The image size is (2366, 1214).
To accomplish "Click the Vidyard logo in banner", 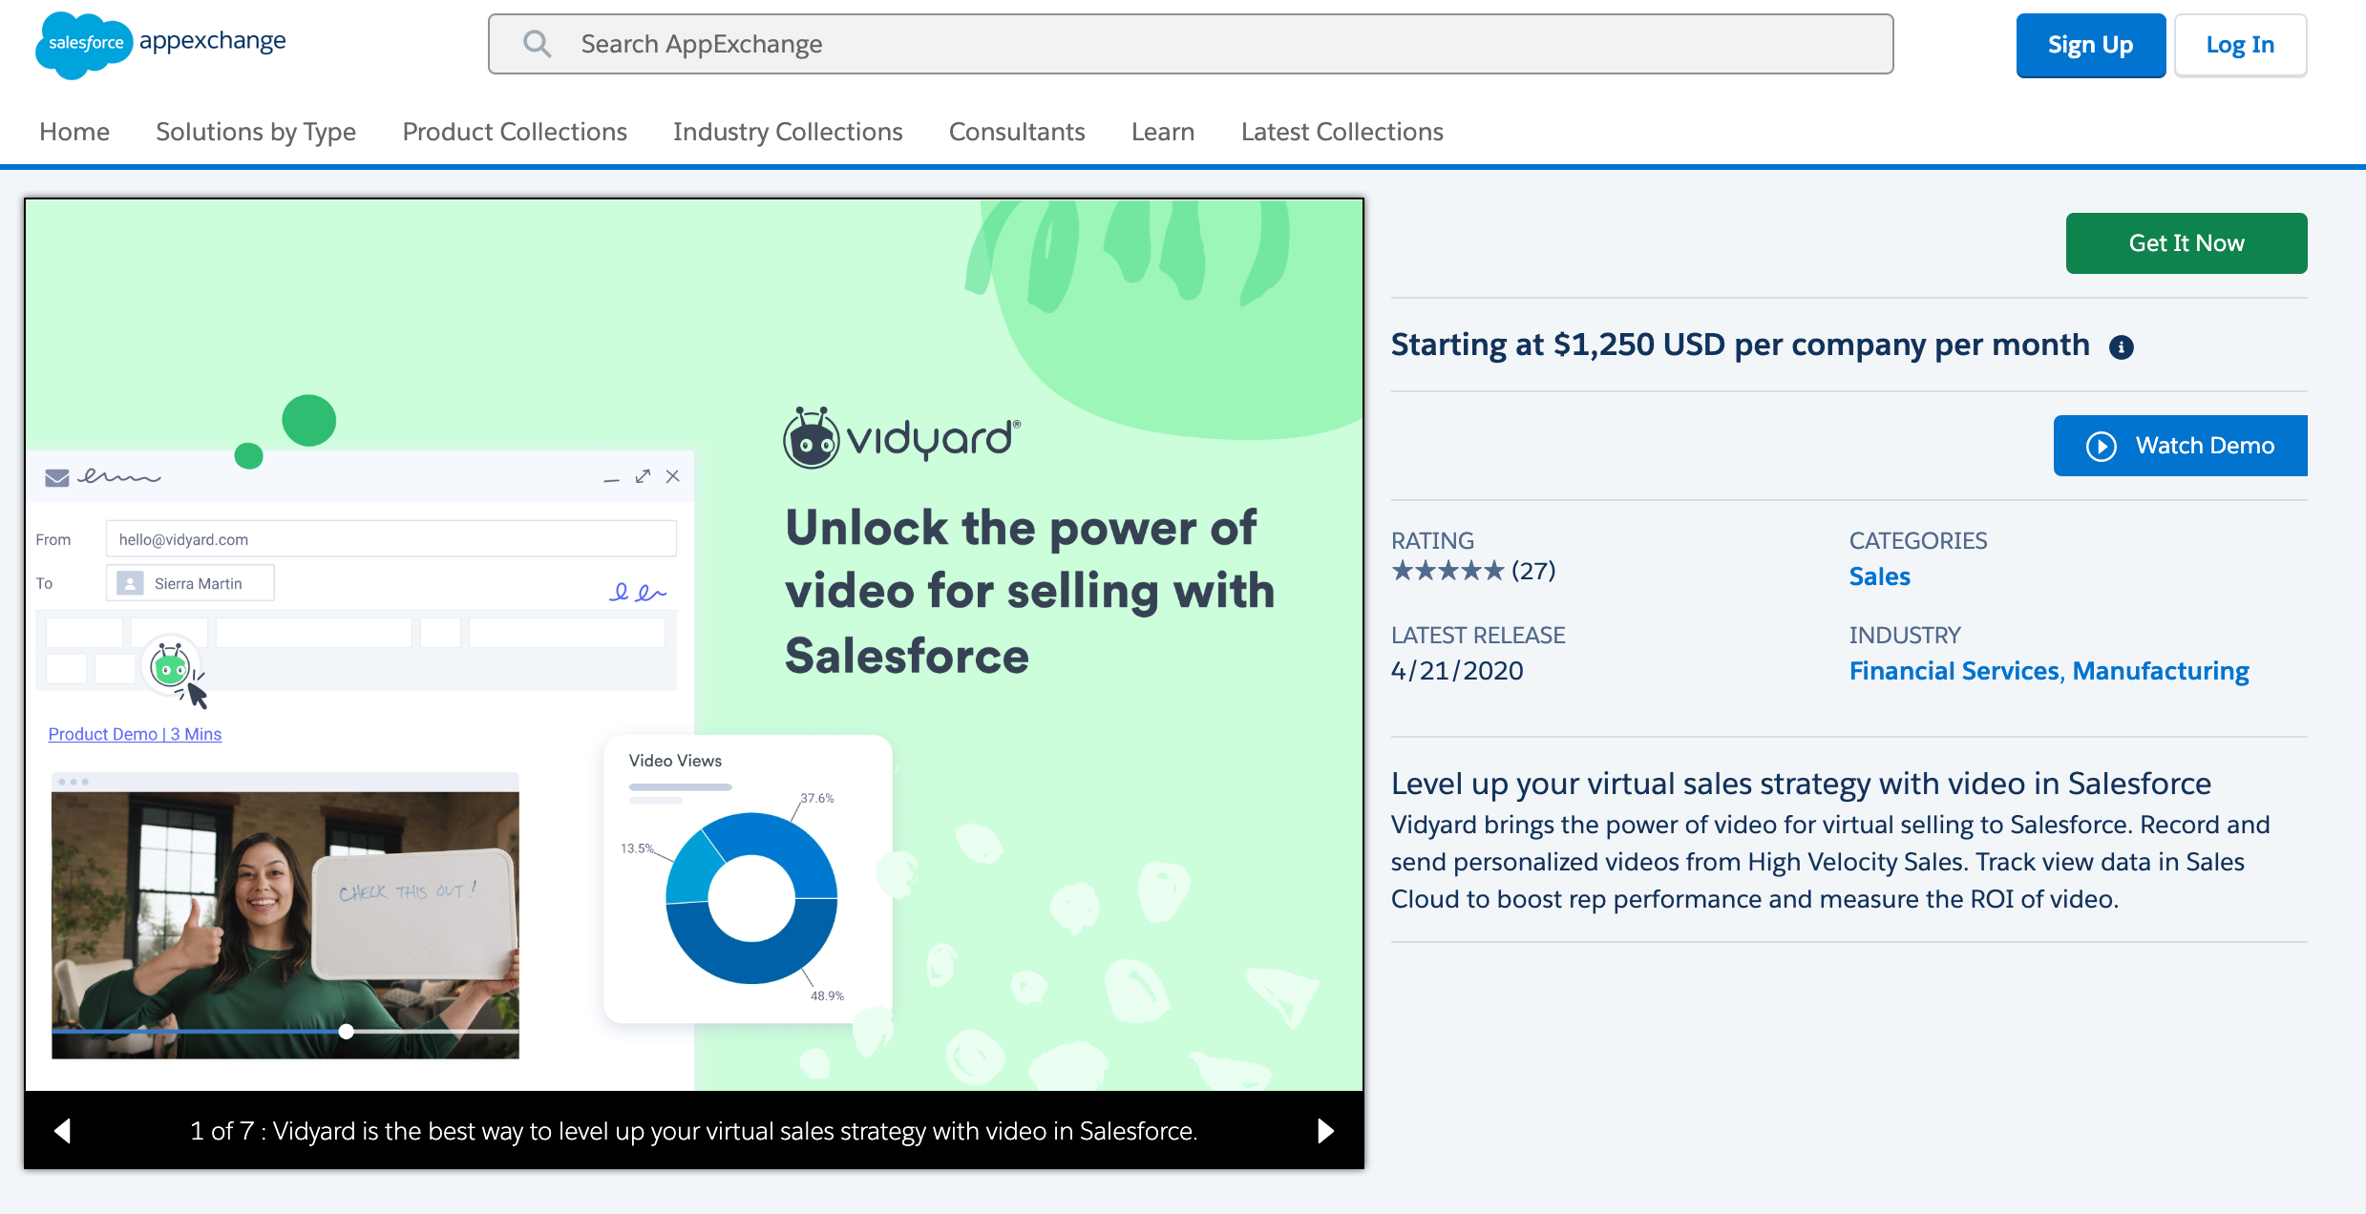I will click(x=901, y=438).
